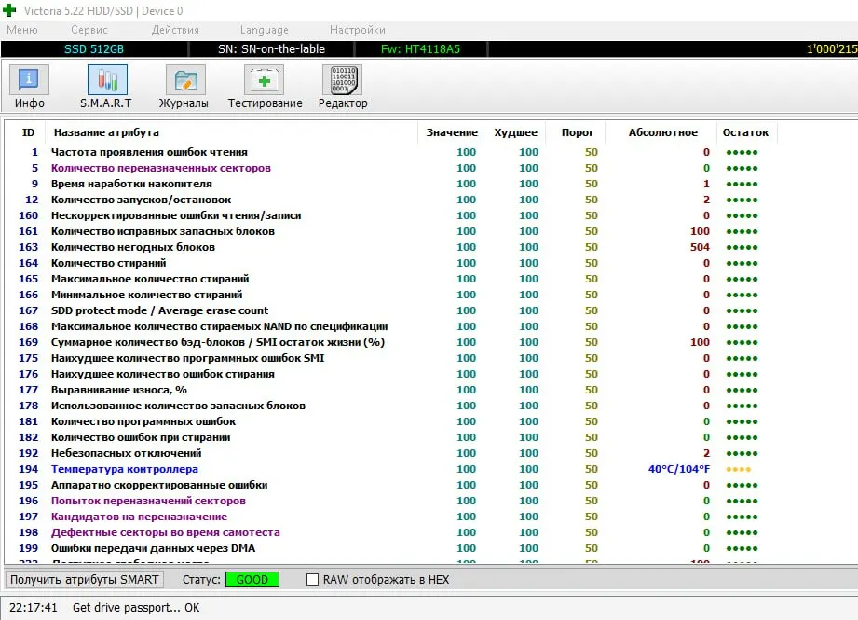Open the Действия menu
Image resolution: width=858 pixels, height=620 pixels.
click(x=175, y=30)
